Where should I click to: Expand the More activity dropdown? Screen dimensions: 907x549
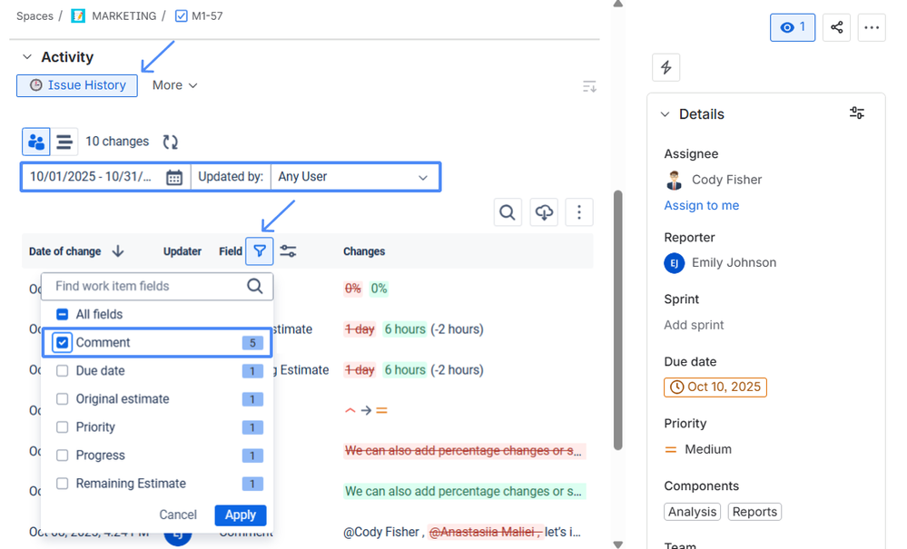pos(174,85)
